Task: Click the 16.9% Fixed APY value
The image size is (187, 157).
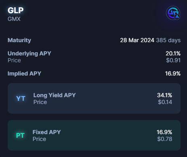Action: pyautogui.click(x=164, y=132)
